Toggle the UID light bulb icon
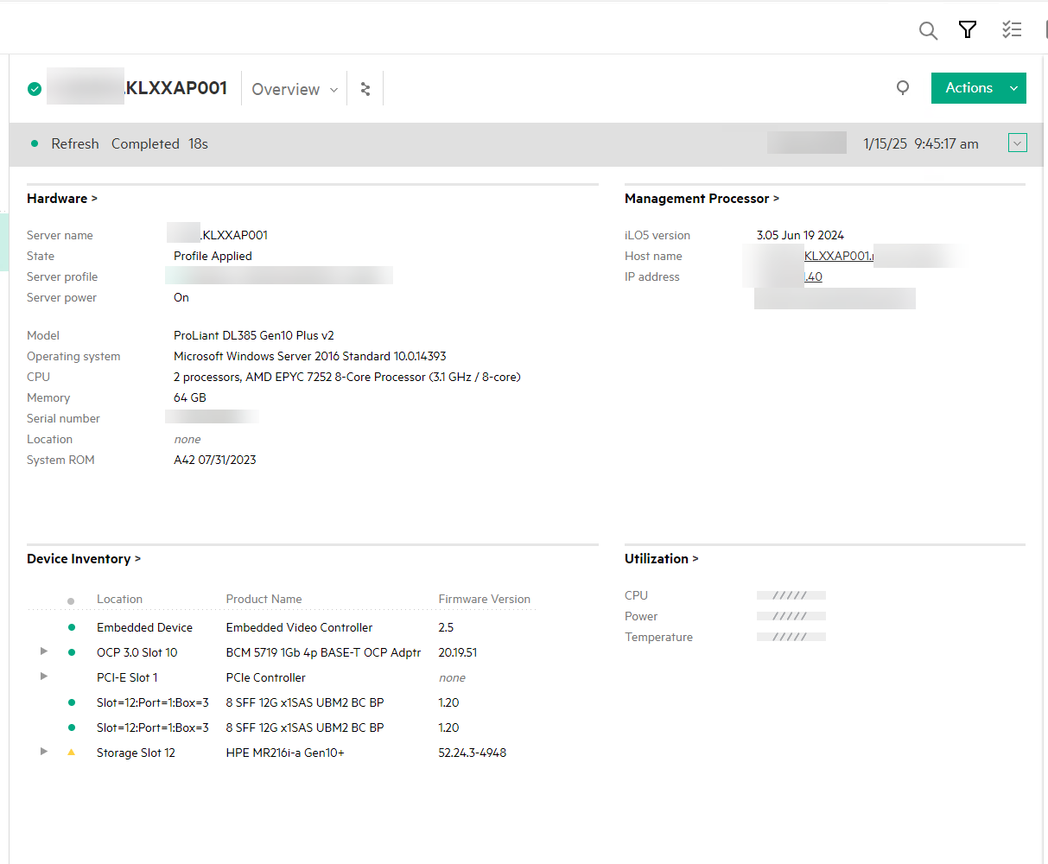 (x=903, y=88)
